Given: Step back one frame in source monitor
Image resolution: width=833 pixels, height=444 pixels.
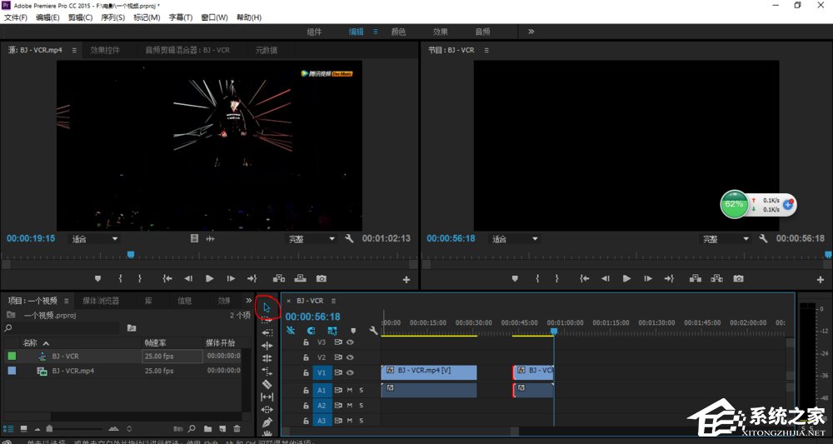Looking at the screenshot, I should point(188,278).
